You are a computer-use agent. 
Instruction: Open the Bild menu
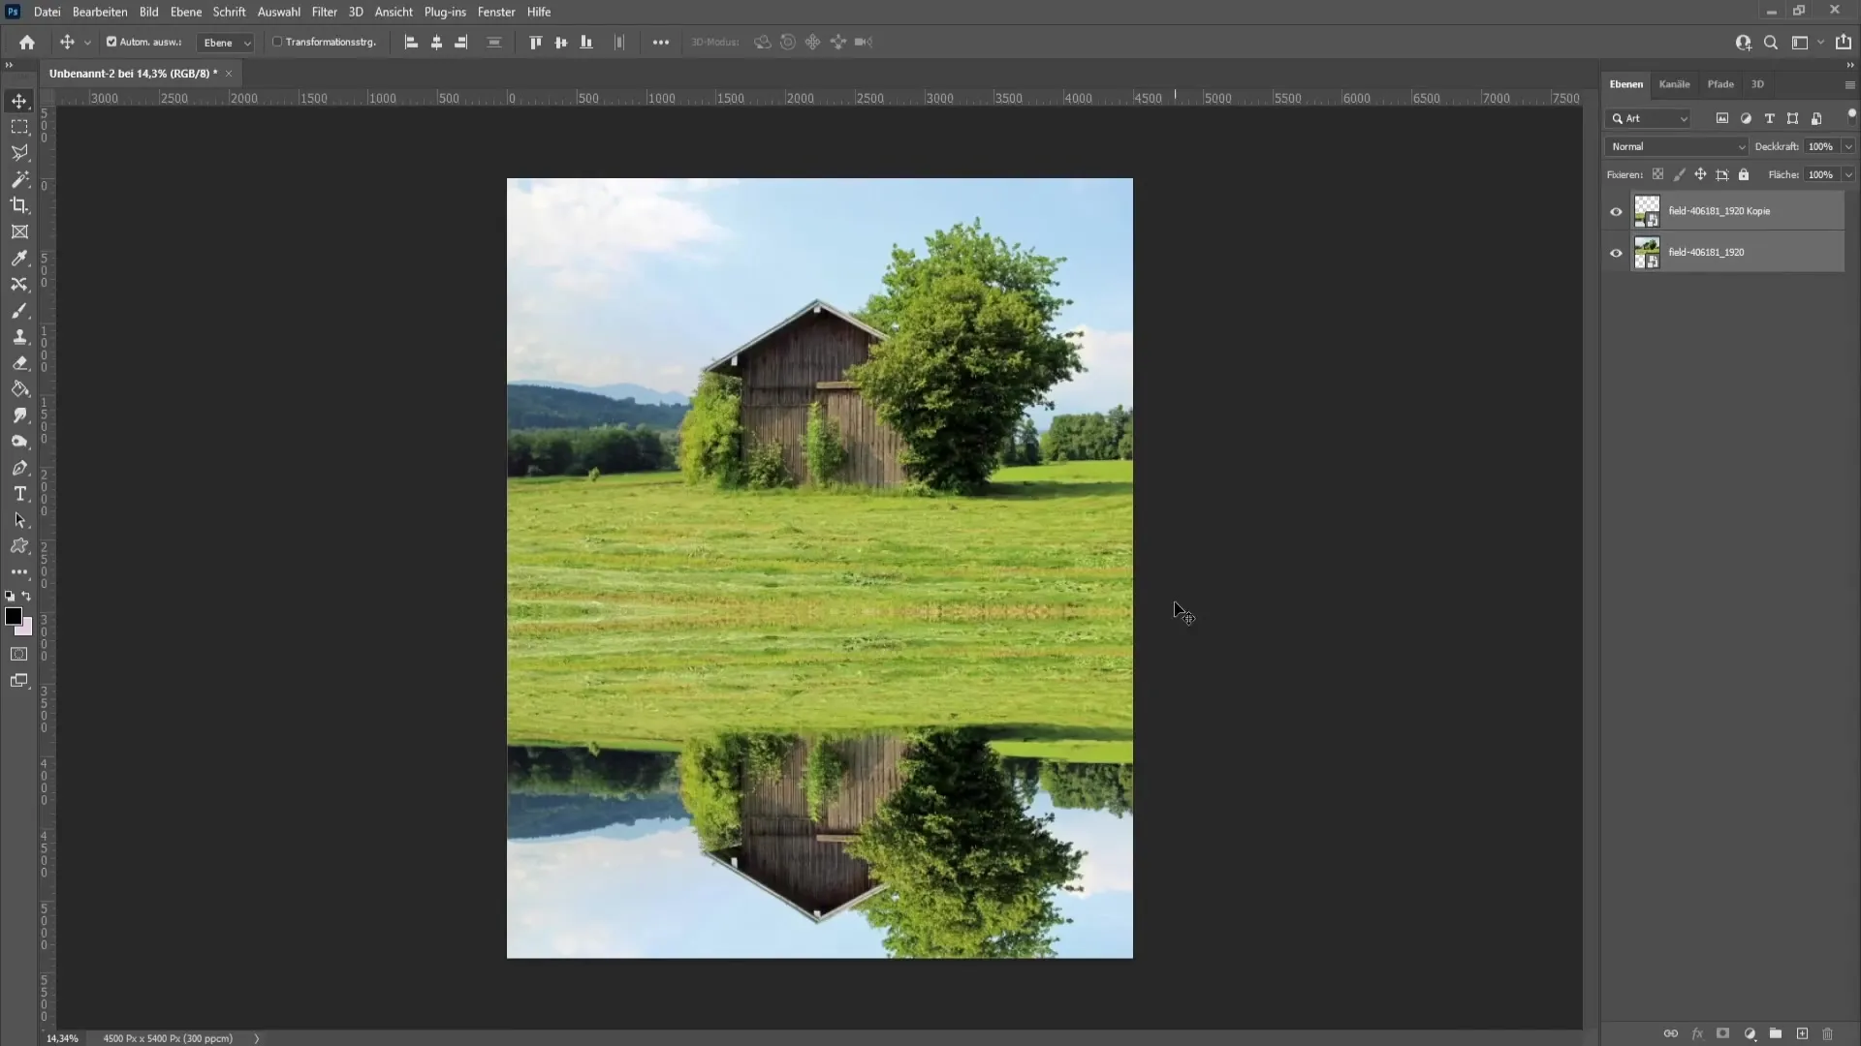click(148, 12)
